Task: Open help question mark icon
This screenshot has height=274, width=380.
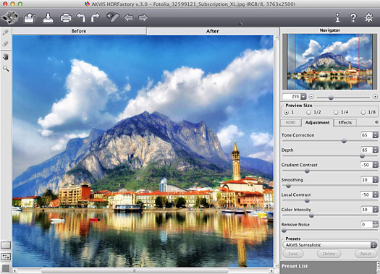Action: click(x=353, y=17)
